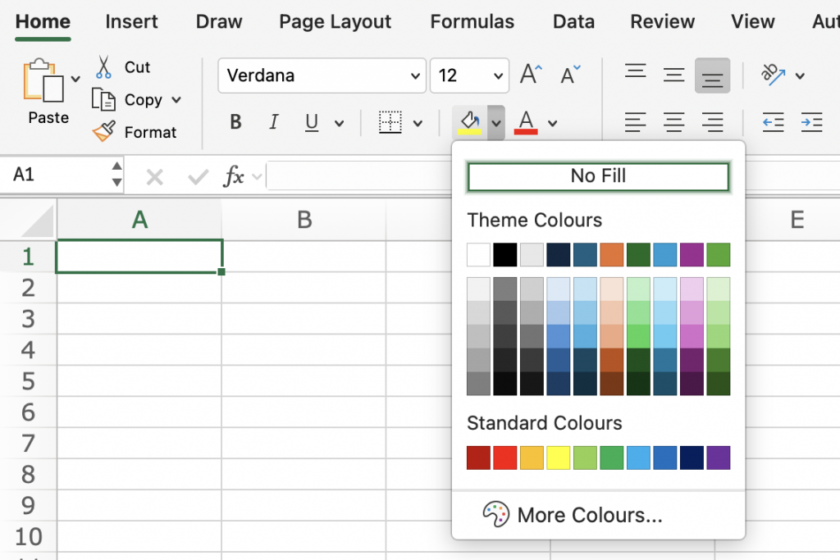Open the Page Layout tab
This screenshot has height=560, width=840.
pyautogui.click(x=335, y=22)
